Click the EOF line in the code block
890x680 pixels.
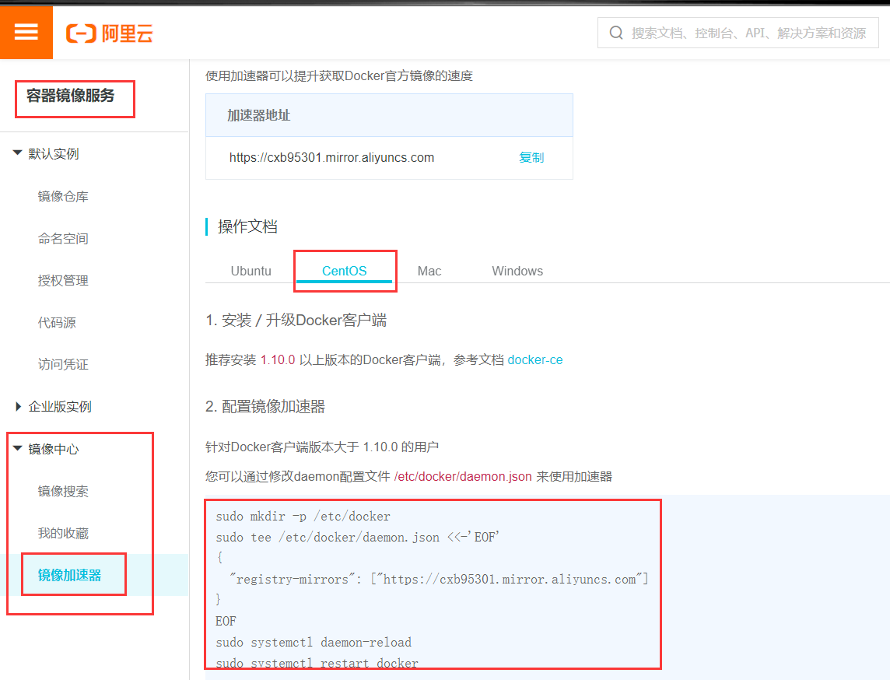coord(226,621)
